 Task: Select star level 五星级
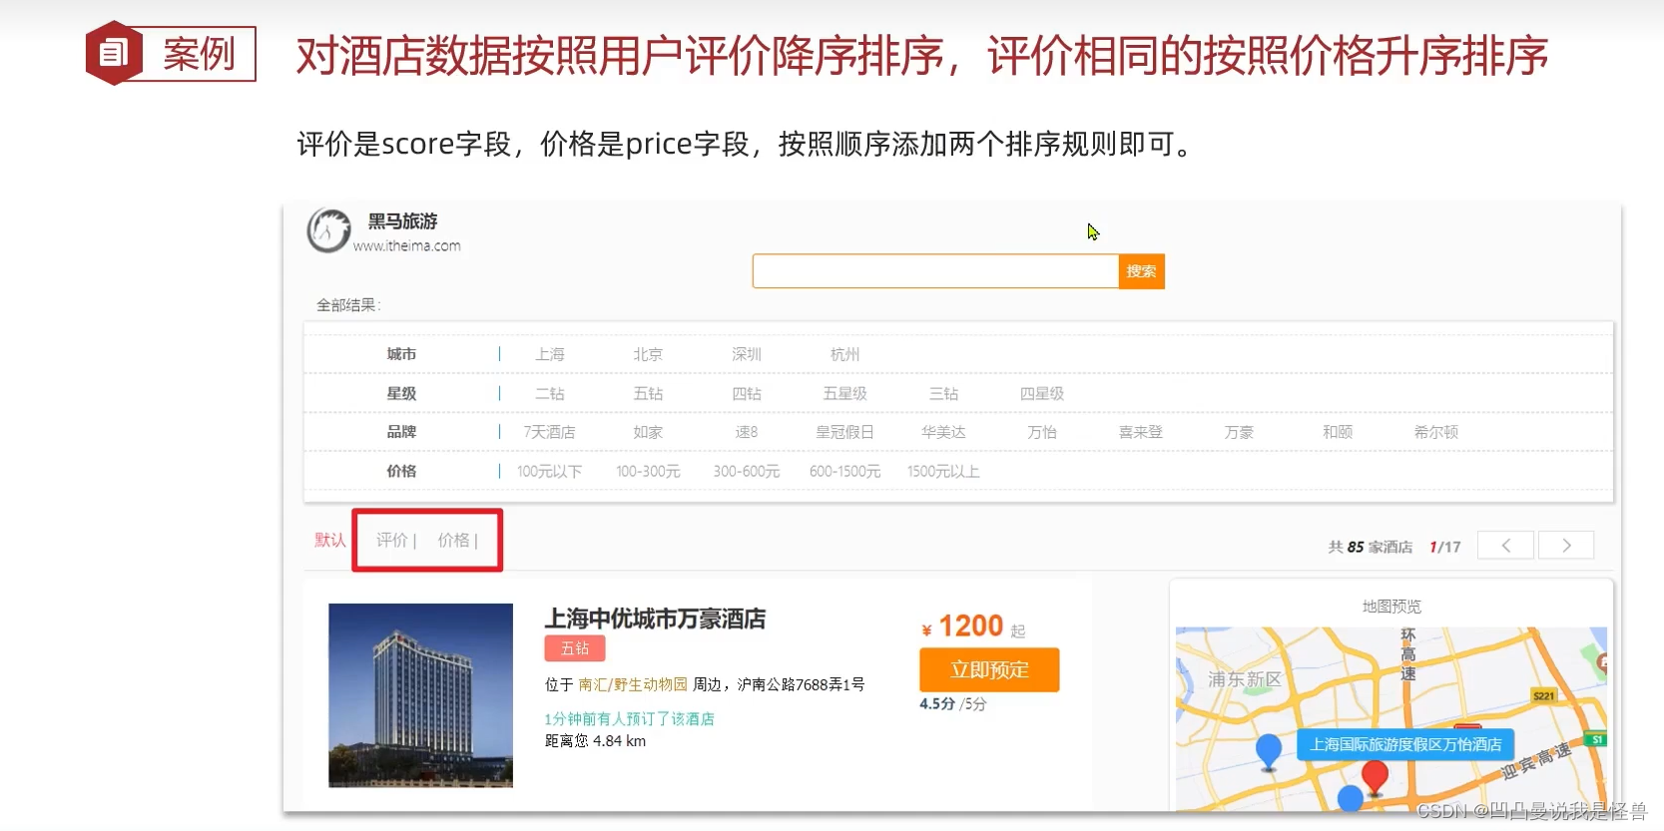(x=844, y=393)
